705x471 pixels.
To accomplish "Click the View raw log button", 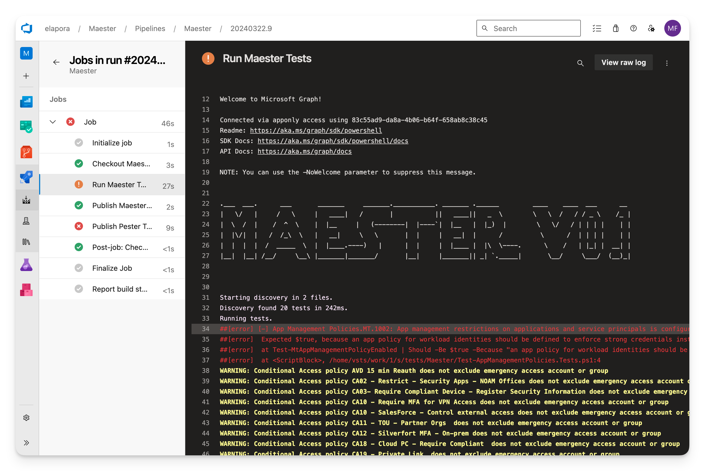I will pyautogui.click(x=623, y=62).
